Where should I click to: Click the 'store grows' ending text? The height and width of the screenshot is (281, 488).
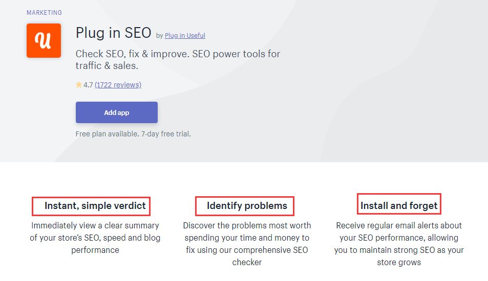click(399, 263)
